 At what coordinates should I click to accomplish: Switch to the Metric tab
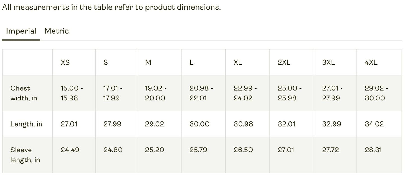click(x=56, y=31)
